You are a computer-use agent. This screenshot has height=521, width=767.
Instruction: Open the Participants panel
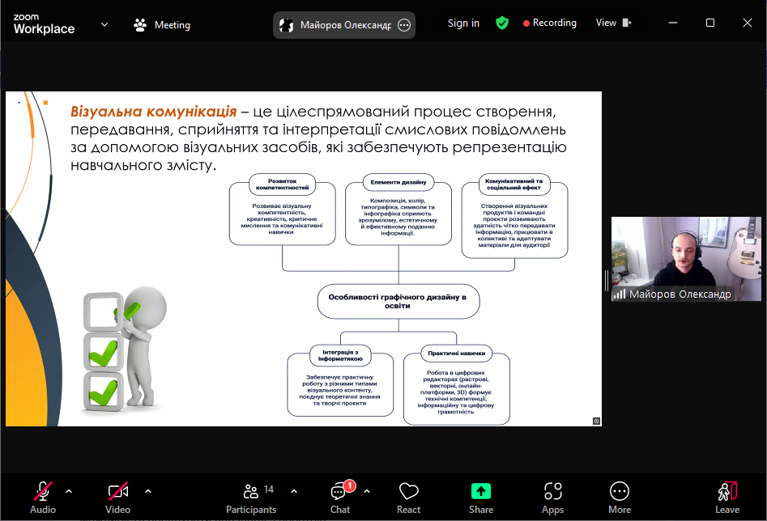[x=251, y=497]
